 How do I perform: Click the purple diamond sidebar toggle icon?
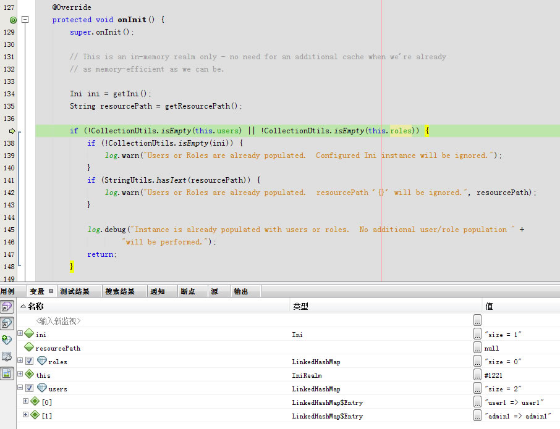click(7, 307)
